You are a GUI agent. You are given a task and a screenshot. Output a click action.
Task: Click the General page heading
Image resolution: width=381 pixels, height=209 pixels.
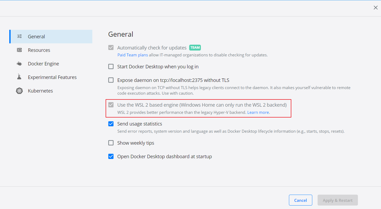(x=121, y=34)
